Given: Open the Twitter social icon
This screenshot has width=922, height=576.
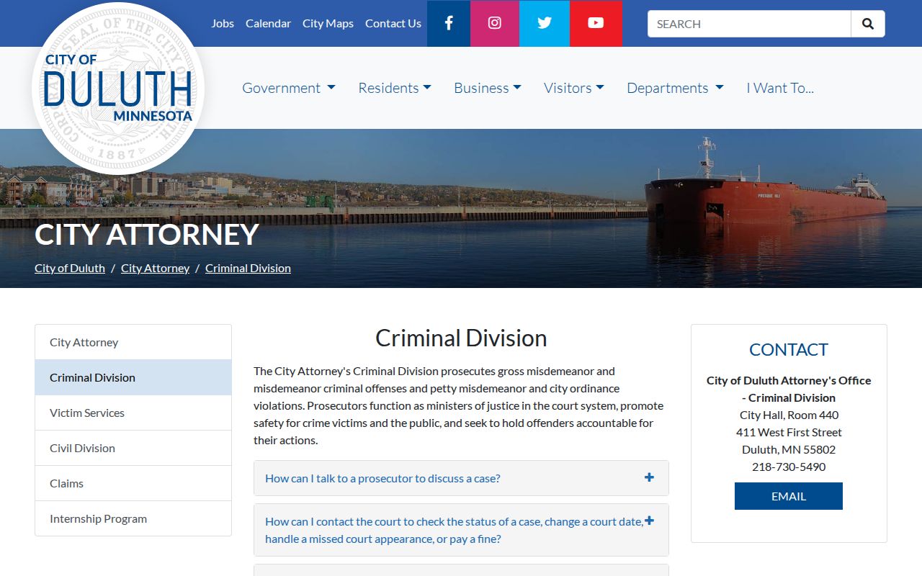Looking at the screenshot, I should coord(545,23).
